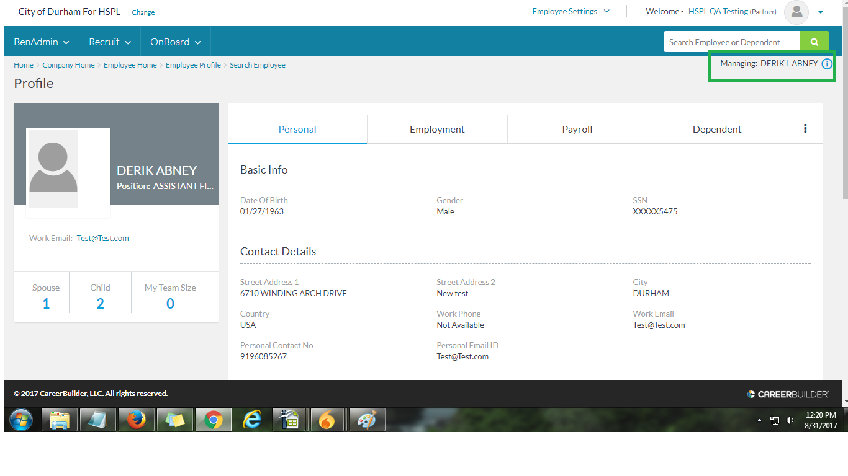Screen dimensions: 848x476
Task: Open the Dependent tab
Action: [x=717, y=129]
